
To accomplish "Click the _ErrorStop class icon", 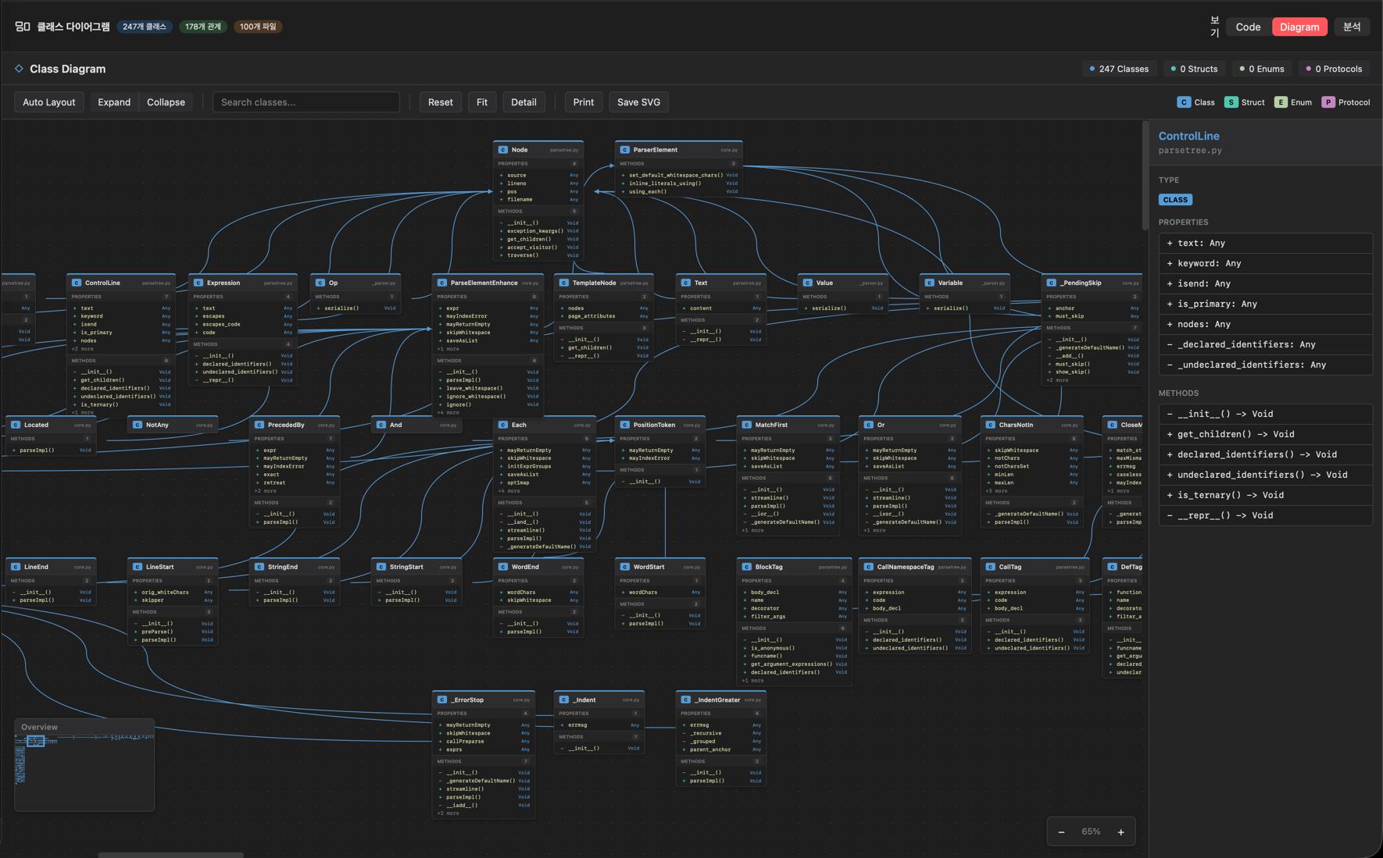I will point(442,700).
